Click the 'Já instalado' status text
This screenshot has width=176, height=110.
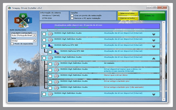(109, 63)
